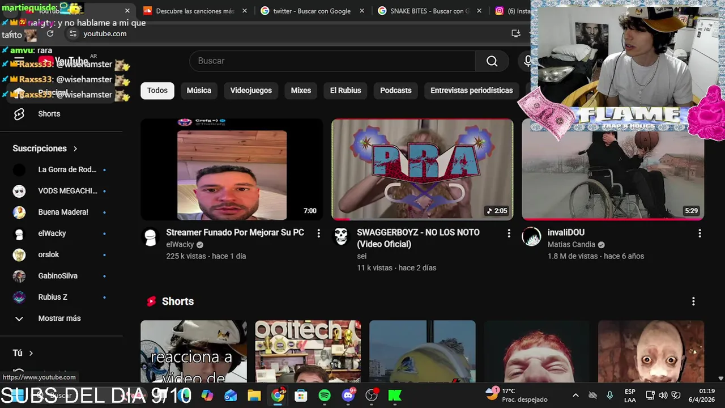Open Spotify from the taskbar
Image resolution: width=725 pixels, height=408 pixels.
(325, 396)
